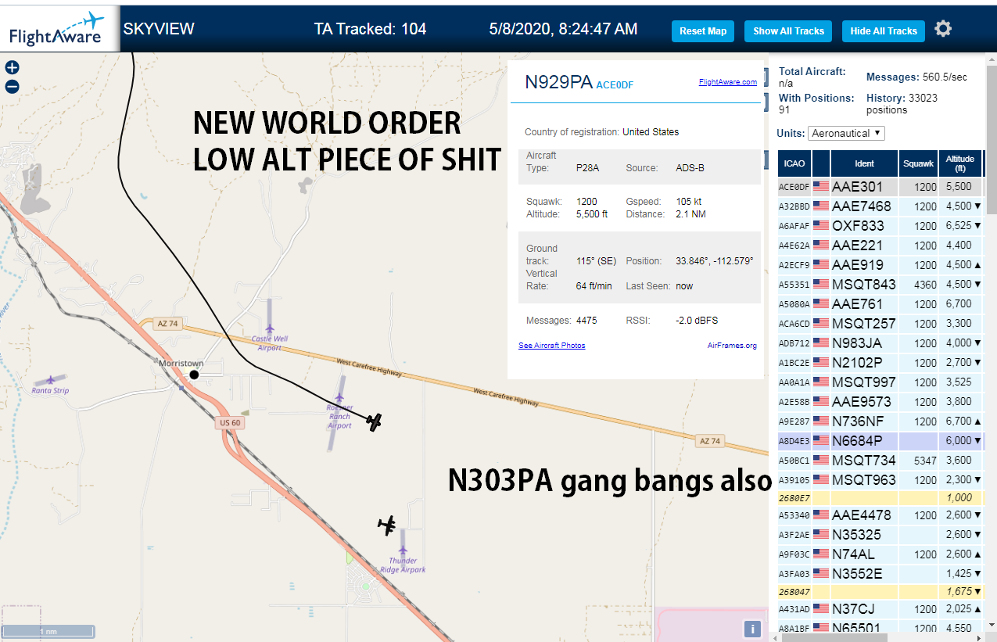Sort table by Squawk column header
This screenshot has height=642, width=997.
(x=917, y=163)
